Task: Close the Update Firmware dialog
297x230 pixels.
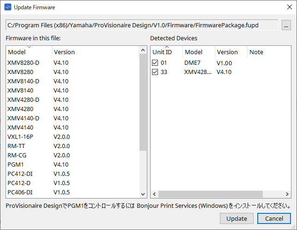Action: pyautogui.click(x=290, y=7)
